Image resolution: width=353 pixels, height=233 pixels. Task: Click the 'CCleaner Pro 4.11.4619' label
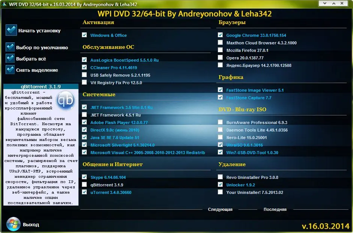coord(114,68)
